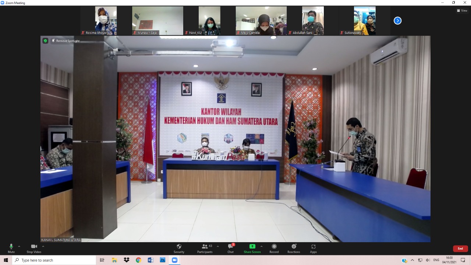Open the Apps panel

tap(313, 248)
